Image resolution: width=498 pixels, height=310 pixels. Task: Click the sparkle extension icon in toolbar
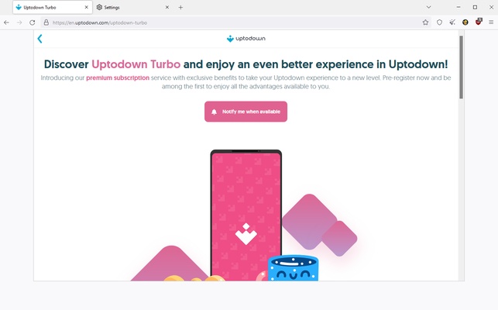452,22
